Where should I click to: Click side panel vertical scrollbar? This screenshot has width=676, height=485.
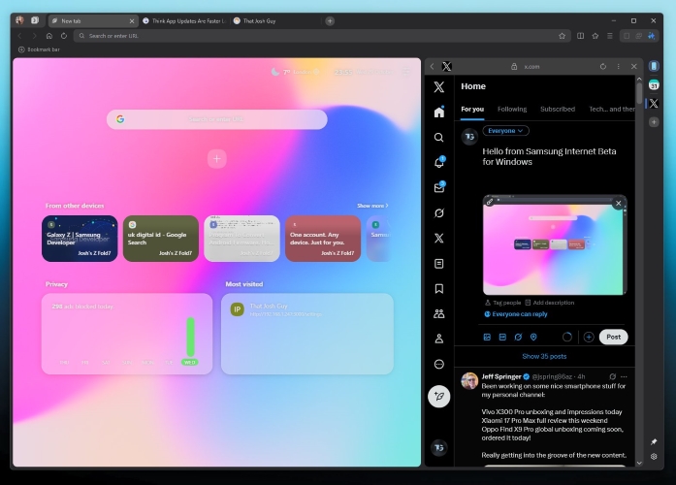(x=639, y=92)
